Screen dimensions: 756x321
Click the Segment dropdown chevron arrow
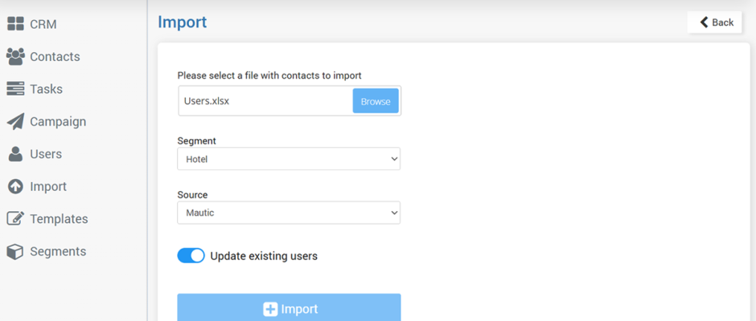394,159
